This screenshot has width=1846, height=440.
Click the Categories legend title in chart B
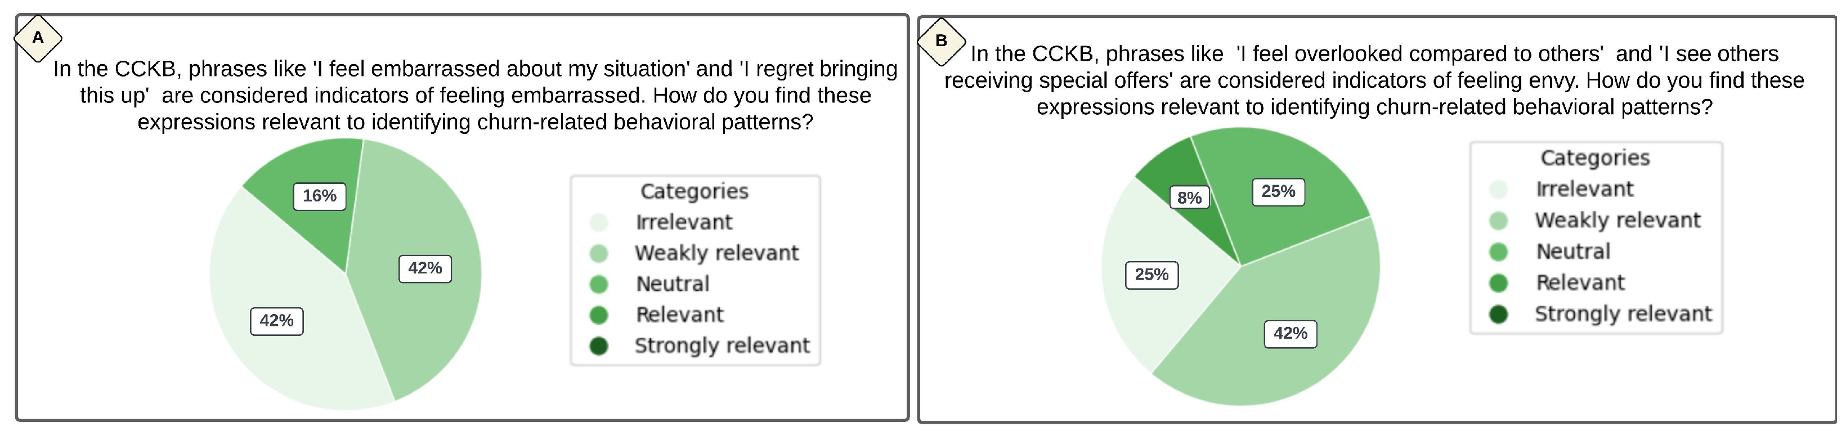pos(1594,158)
